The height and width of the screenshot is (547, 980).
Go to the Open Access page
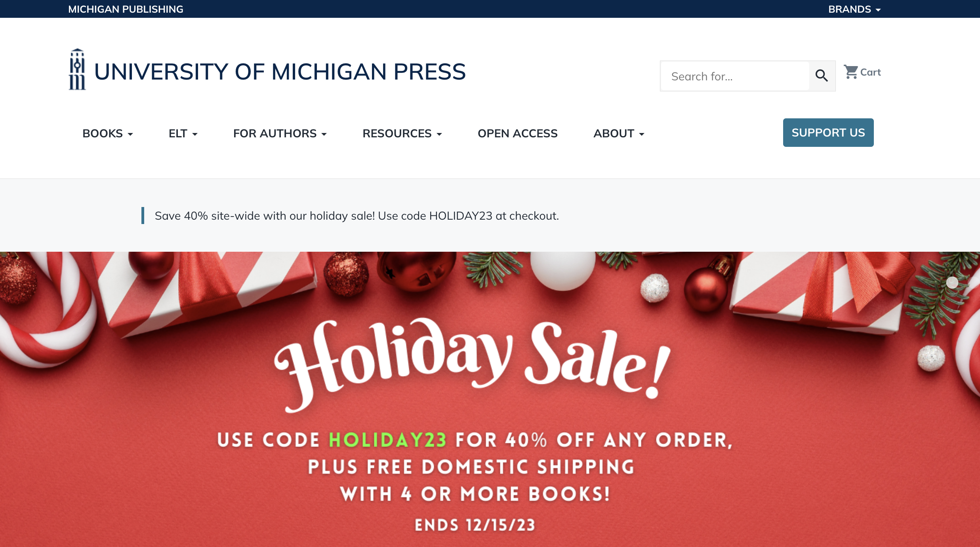coord(517,133)
